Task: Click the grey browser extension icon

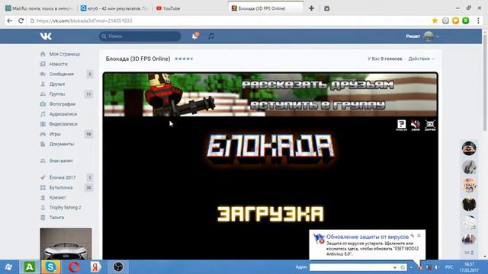Action: pos(445,21)
